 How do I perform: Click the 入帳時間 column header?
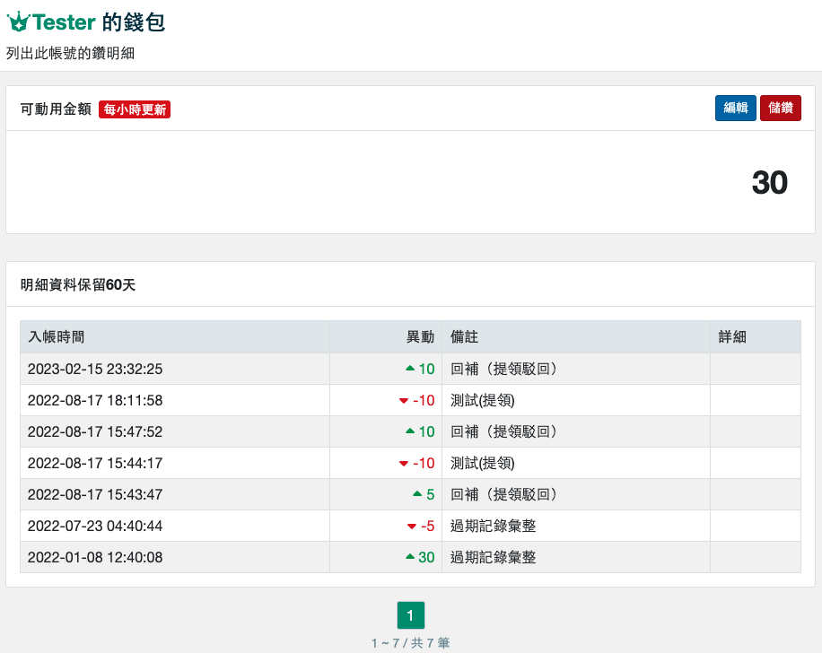pos(57,337)
